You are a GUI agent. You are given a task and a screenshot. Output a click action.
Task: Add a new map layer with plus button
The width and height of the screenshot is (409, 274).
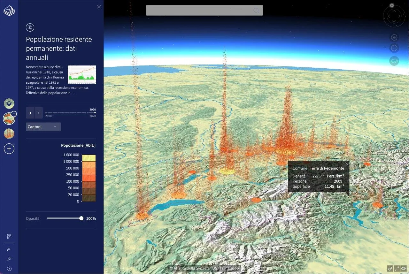[x=9, y=148]
